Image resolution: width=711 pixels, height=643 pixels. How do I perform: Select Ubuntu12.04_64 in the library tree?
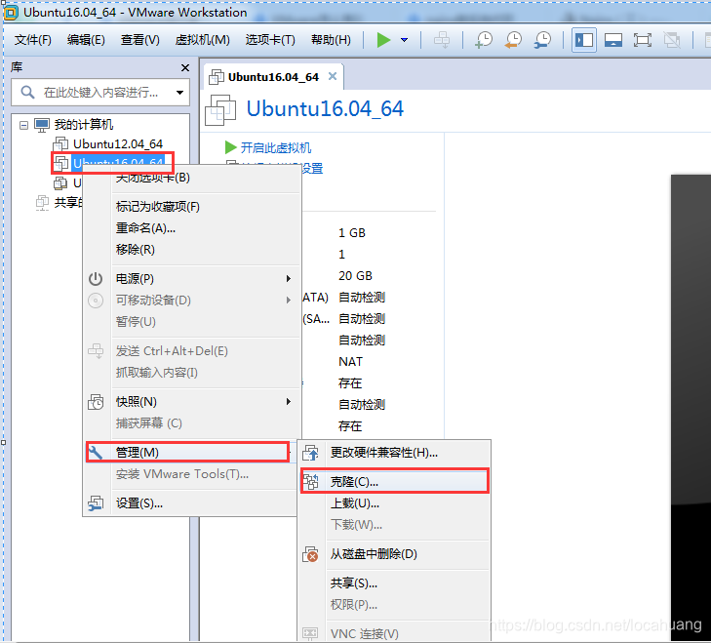tap(118, 144)
